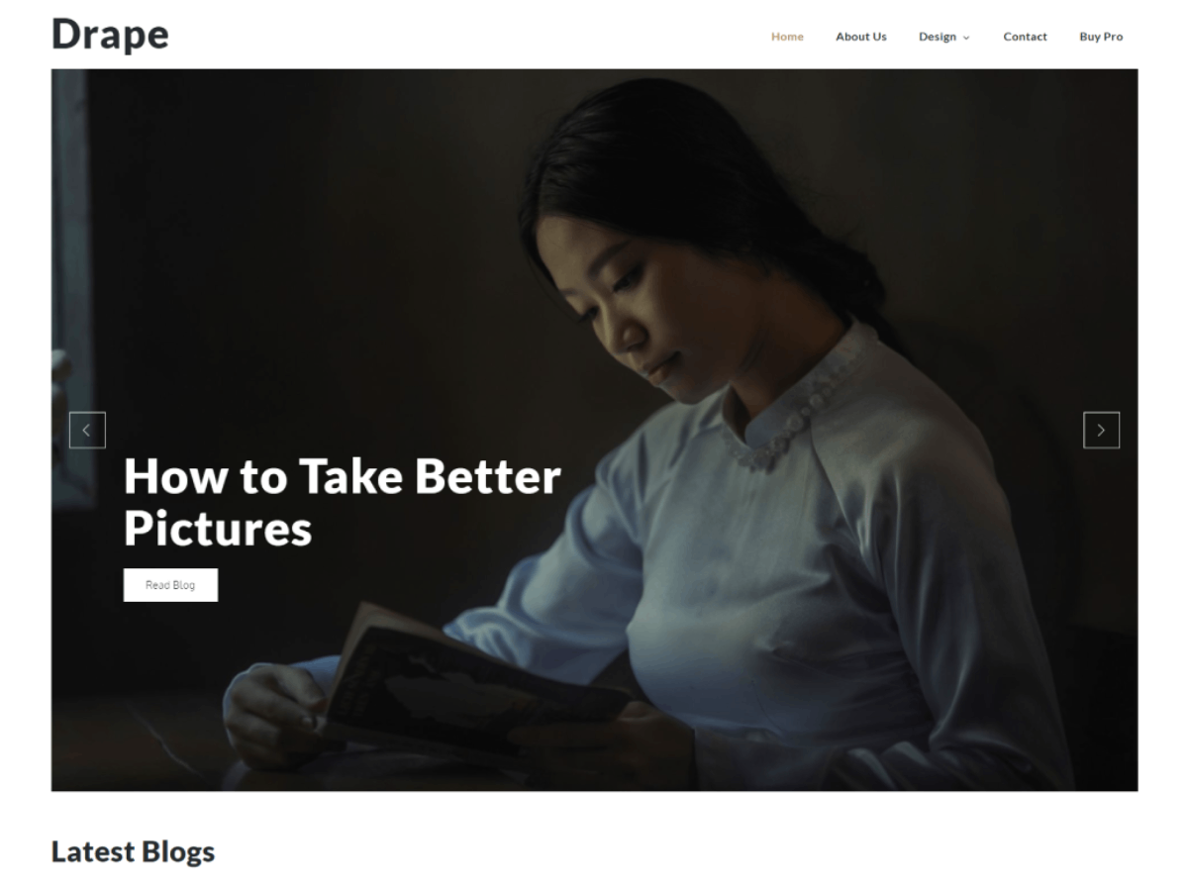Click the Latest Blogs heading
The image size is (1188, 891).
point(133,851)
